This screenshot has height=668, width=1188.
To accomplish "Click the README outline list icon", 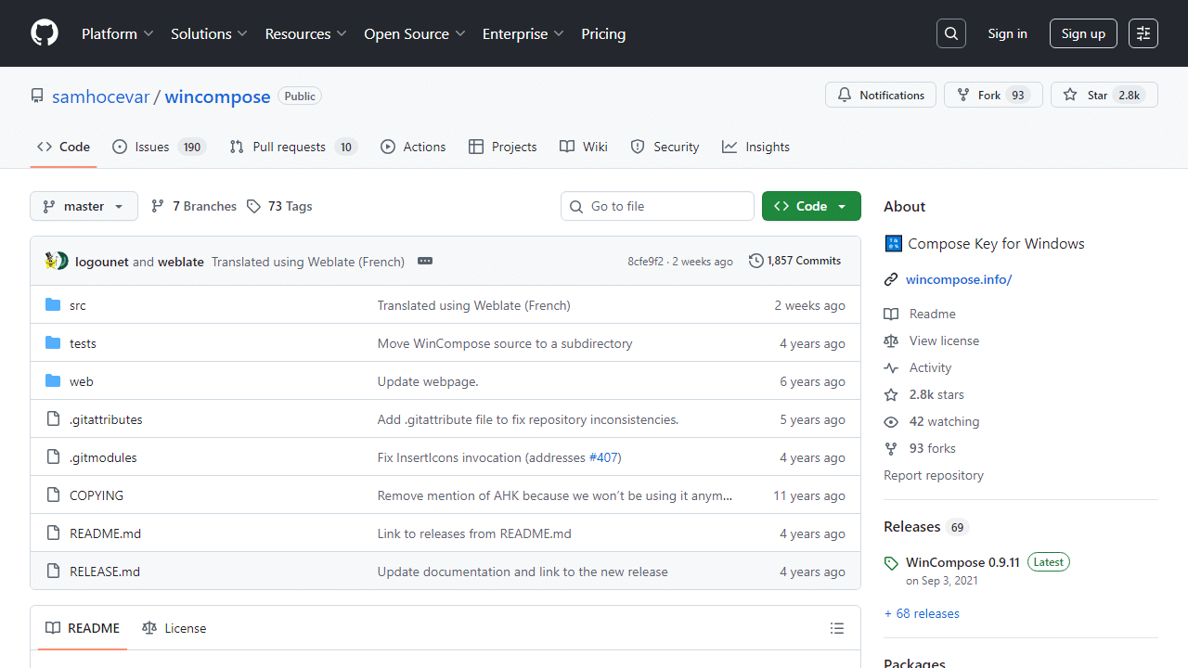I will point(837,628).
